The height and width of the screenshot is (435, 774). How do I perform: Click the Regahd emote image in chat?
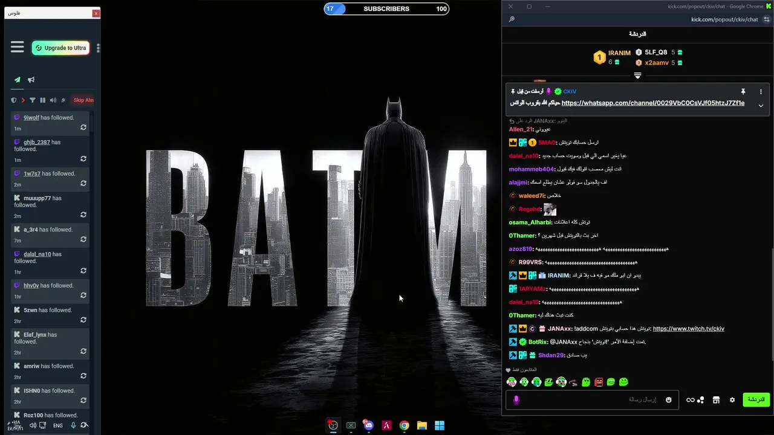click(550, 209)
